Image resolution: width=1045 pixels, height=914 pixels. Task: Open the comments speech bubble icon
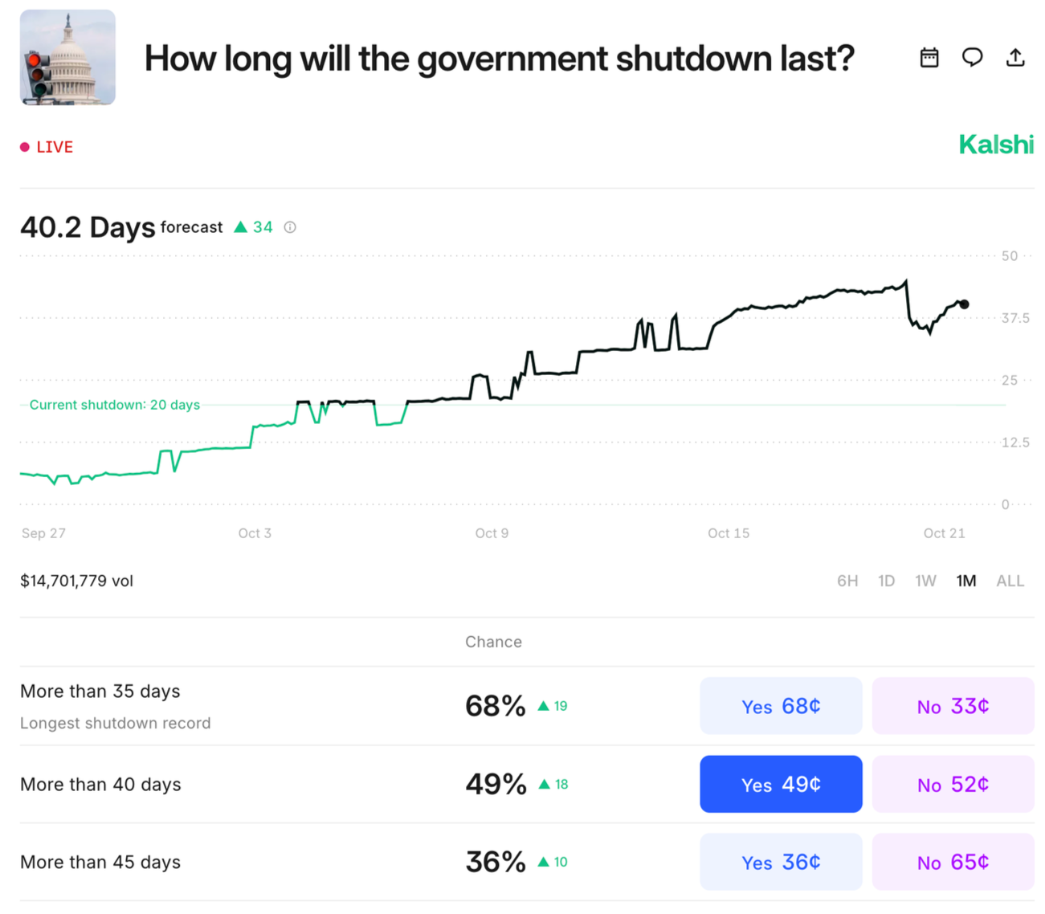coord(973,58)
